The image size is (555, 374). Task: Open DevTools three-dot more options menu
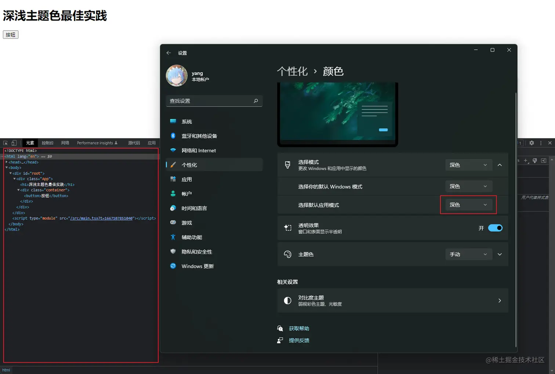pyautogui.click(x=541, y=143)
